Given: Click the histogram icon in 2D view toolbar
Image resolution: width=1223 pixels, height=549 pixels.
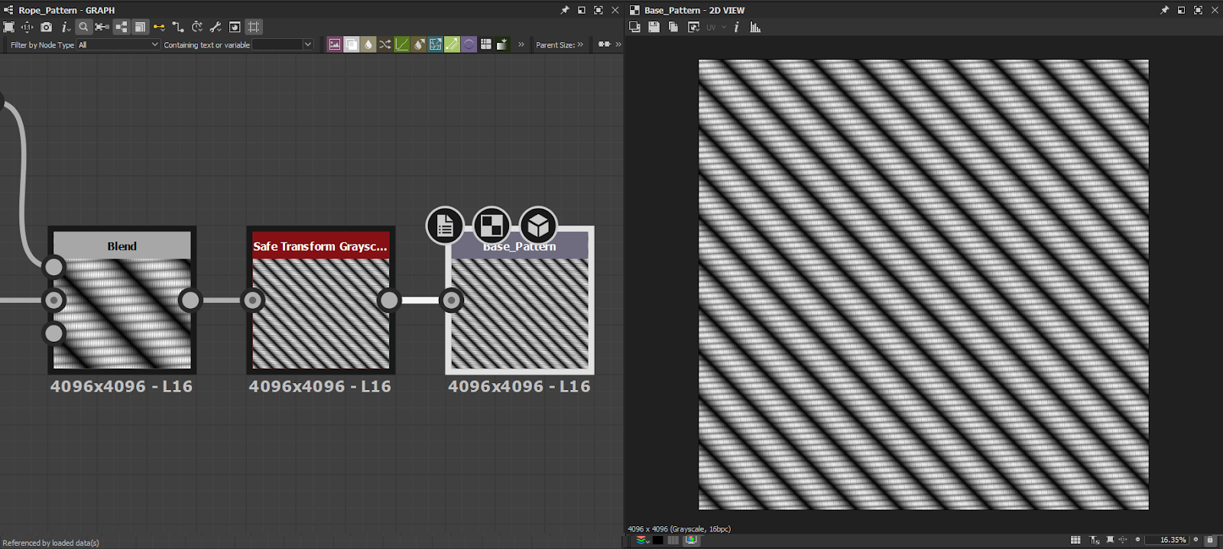Looking at the screenshot, I should [x=755, y=27].
